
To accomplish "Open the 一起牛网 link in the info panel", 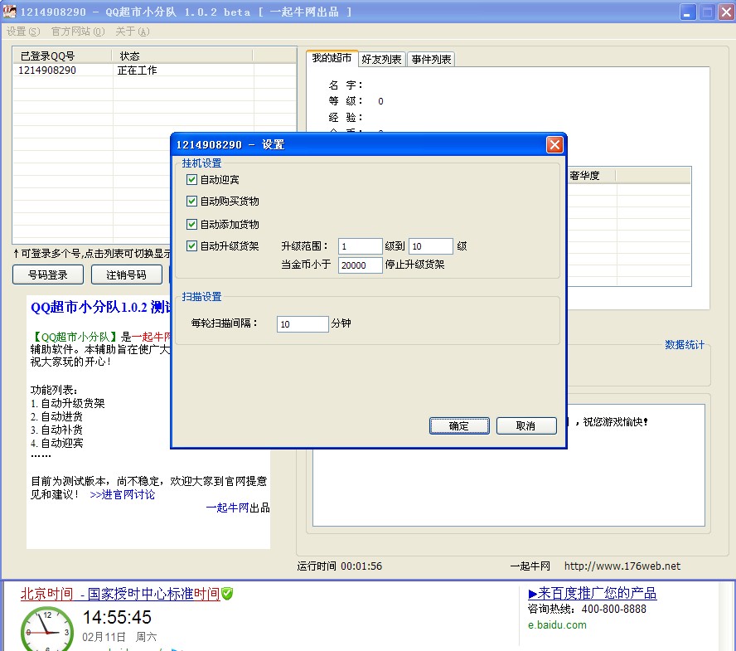I will (227, 508).
